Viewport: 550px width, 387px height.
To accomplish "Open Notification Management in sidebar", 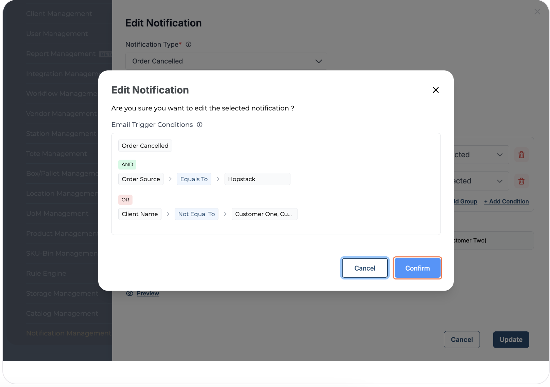I will coord(68,333).
